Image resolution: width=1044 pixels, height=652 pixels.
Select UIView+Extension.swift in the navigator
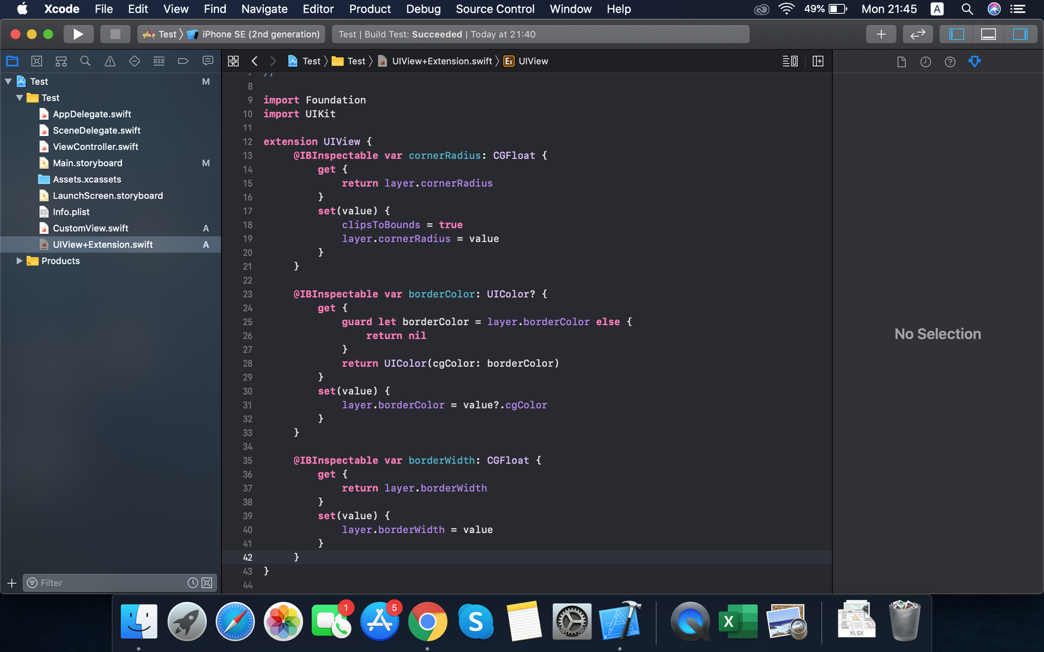click(103, 244)
